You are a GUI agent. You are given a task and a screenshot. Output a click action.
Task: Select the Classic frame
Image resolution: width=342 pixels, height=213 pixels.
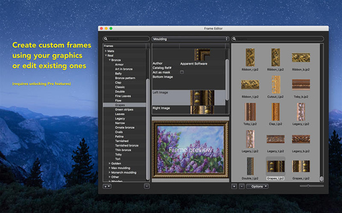(120, 87)
